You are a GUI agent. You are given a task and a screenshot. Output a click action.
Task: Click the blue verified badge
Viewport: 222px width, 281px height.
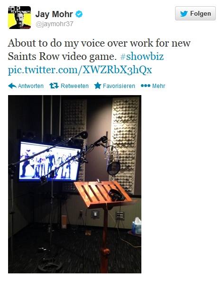79,14
